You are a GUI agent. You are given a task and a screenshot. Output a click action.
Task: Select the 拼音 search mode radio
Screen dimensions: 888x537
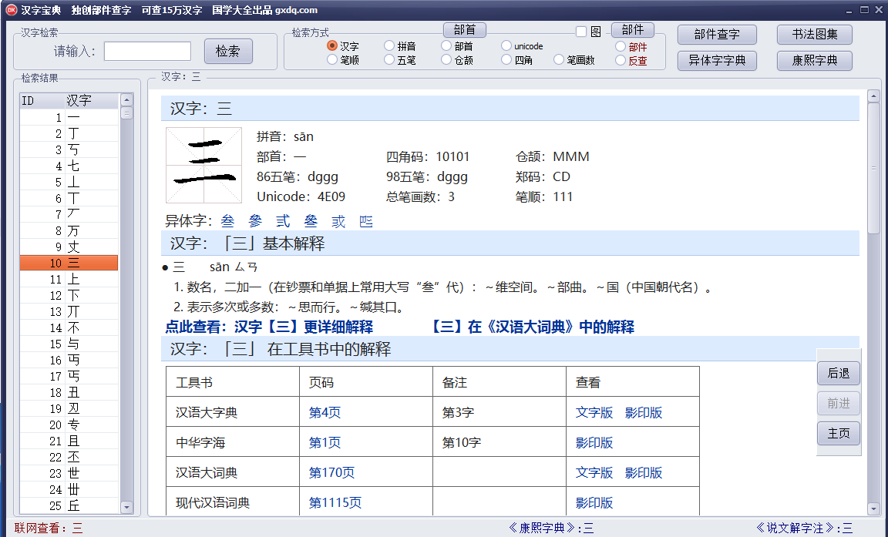(389, 45)
